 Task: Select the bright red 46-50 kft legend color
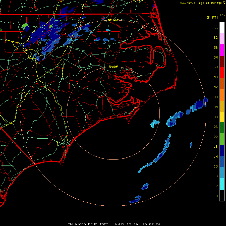coord(222,72)
